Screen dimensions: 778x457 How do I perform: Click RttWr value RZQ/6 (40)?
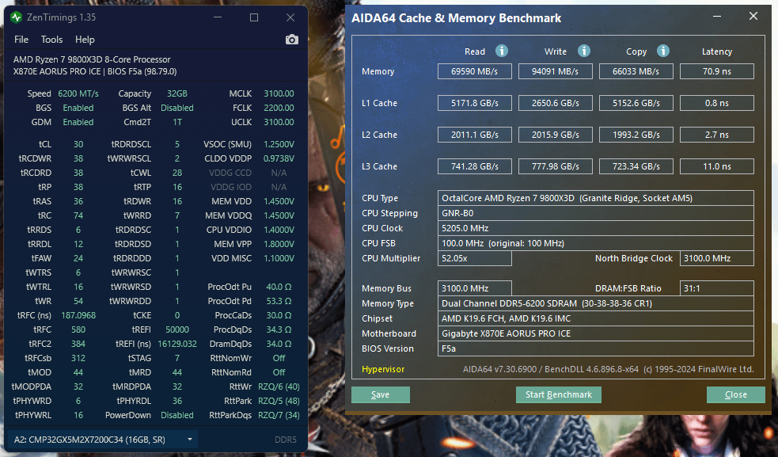tap(279, 387)
